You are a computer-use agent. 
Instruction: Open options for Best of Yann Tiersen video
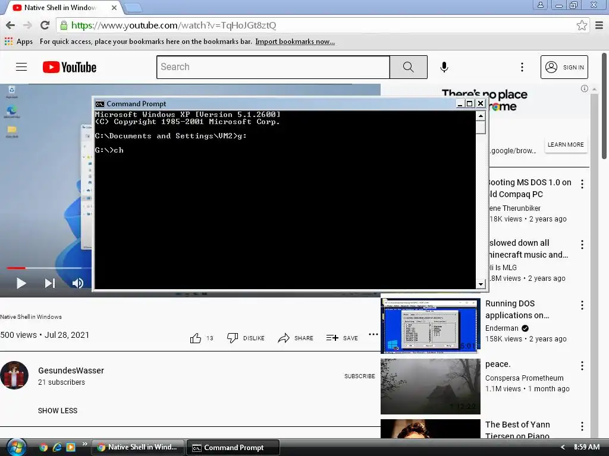[582, 426]
